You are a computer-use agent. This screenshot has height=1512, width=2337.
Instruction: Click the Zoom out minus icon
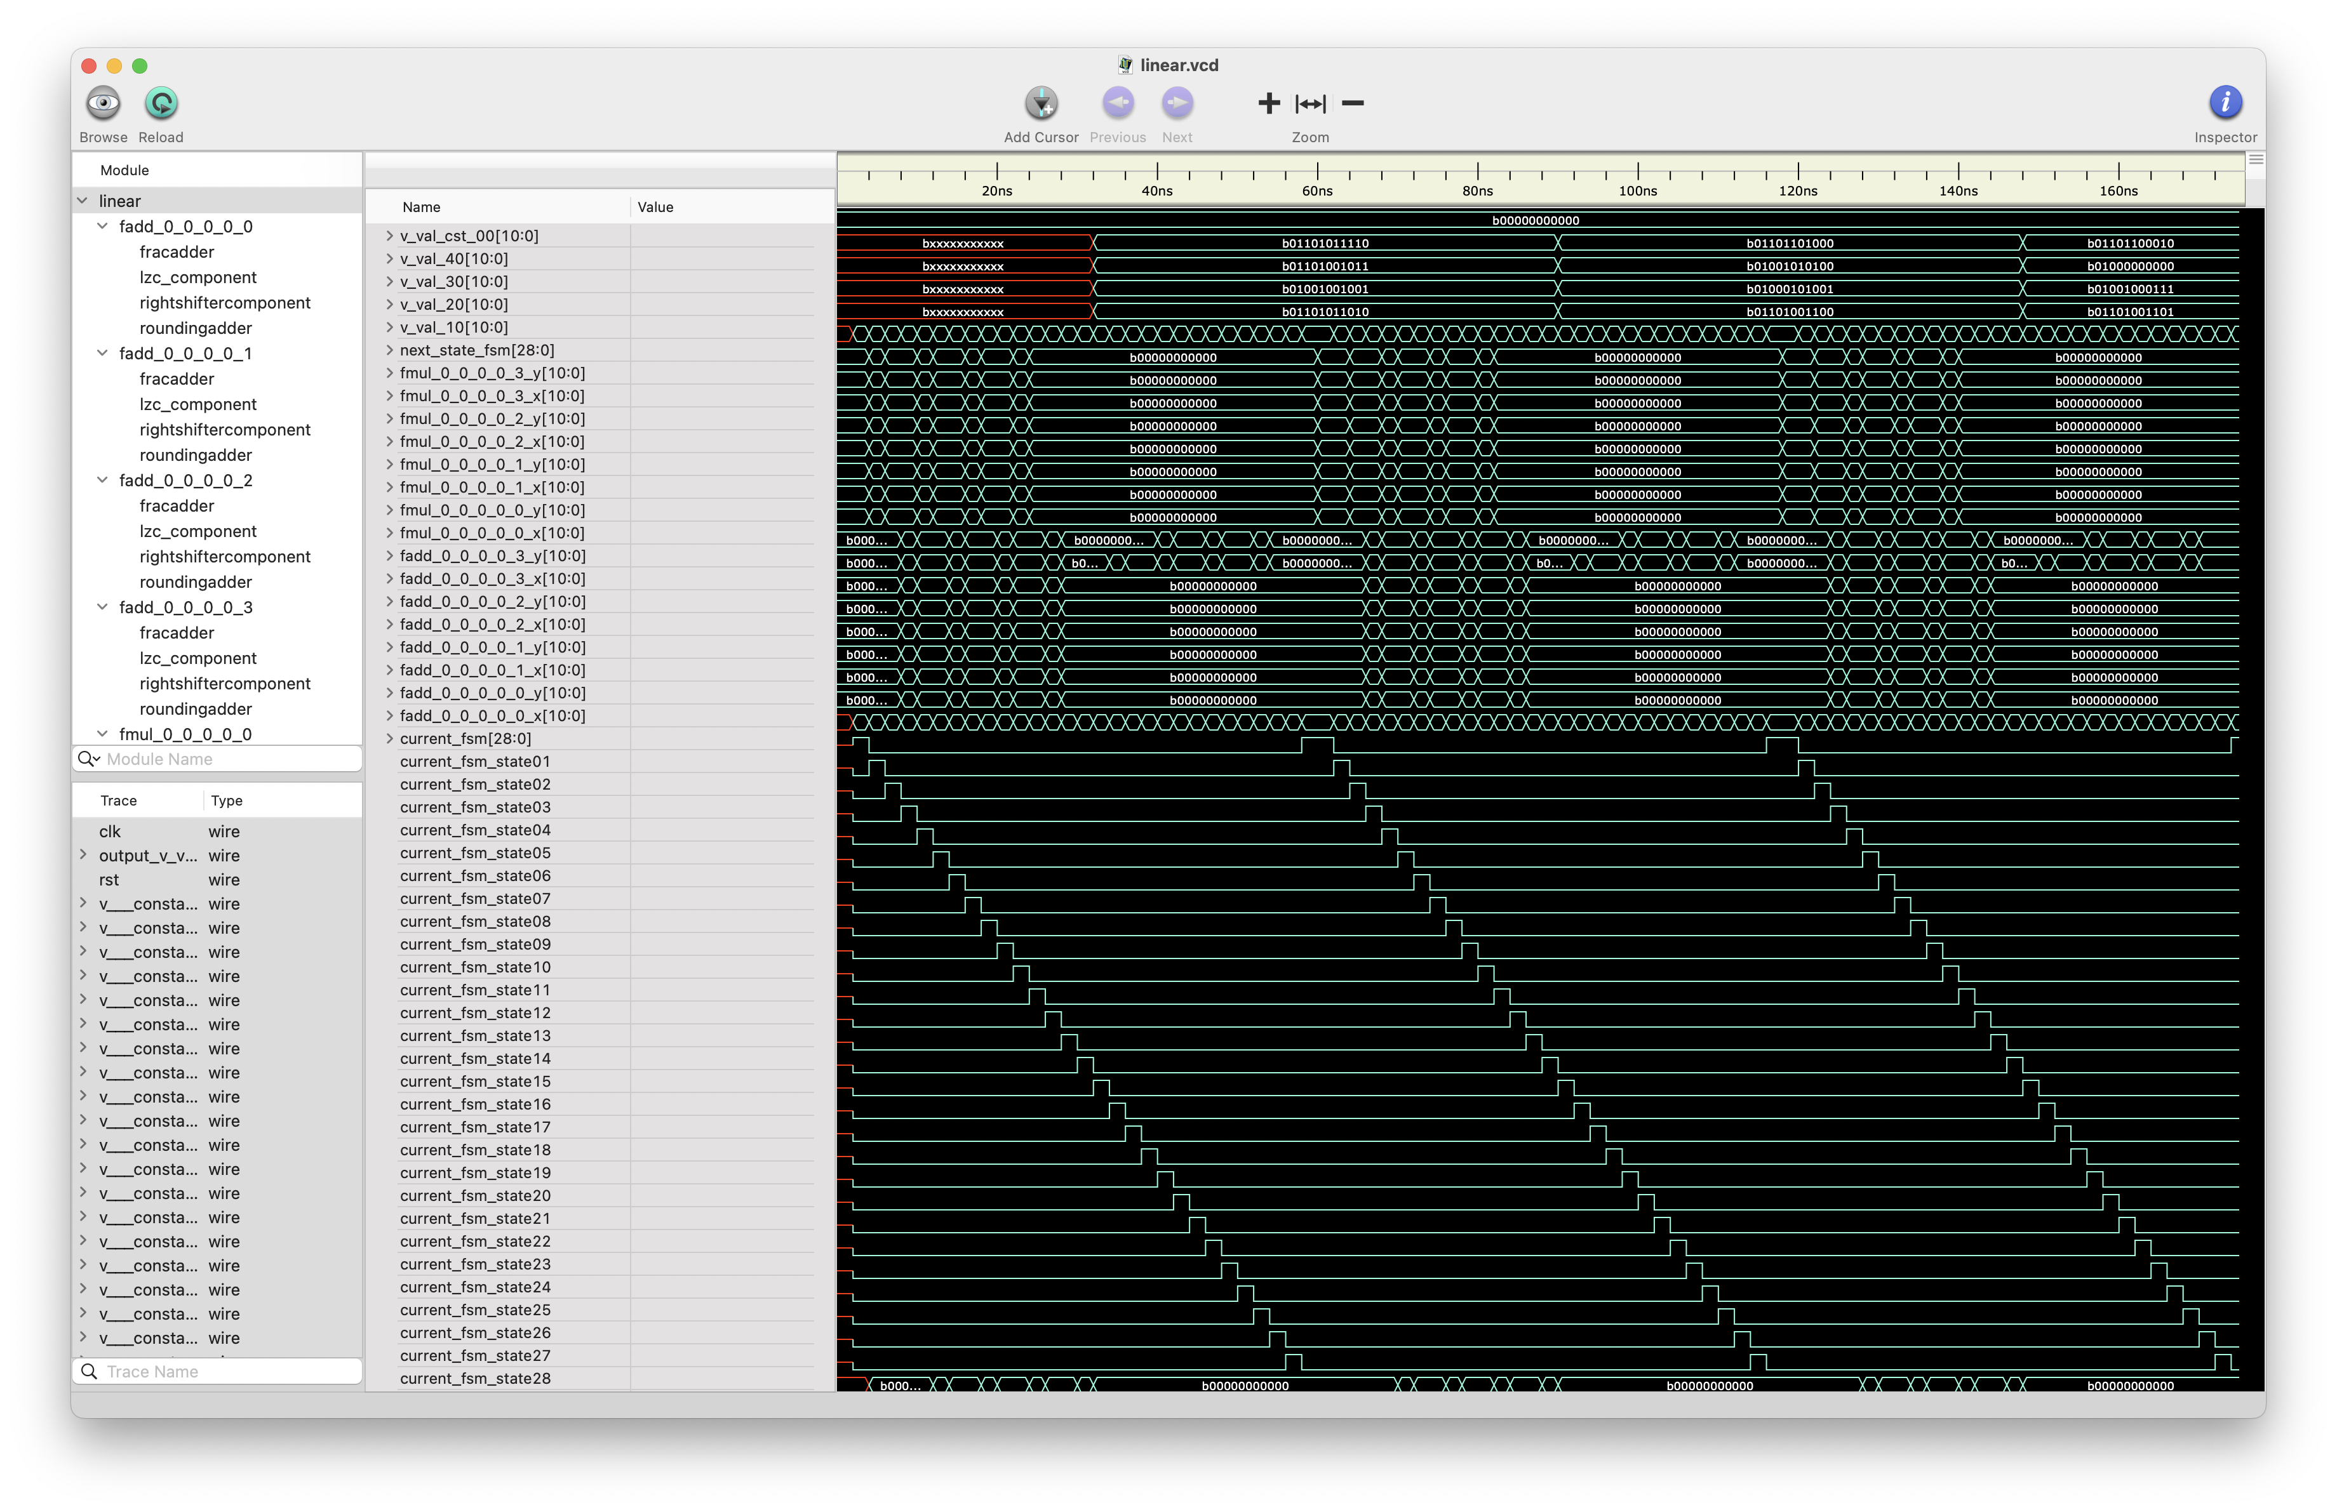pos(1352,103)
